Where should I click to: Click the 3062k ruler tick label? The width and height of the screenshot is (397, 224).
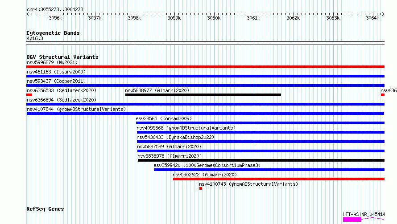(293, 18)
